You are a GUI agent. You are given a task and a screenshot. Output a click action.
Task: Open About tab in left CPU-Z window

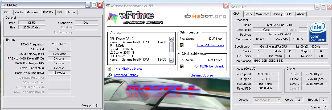(71, 12)
